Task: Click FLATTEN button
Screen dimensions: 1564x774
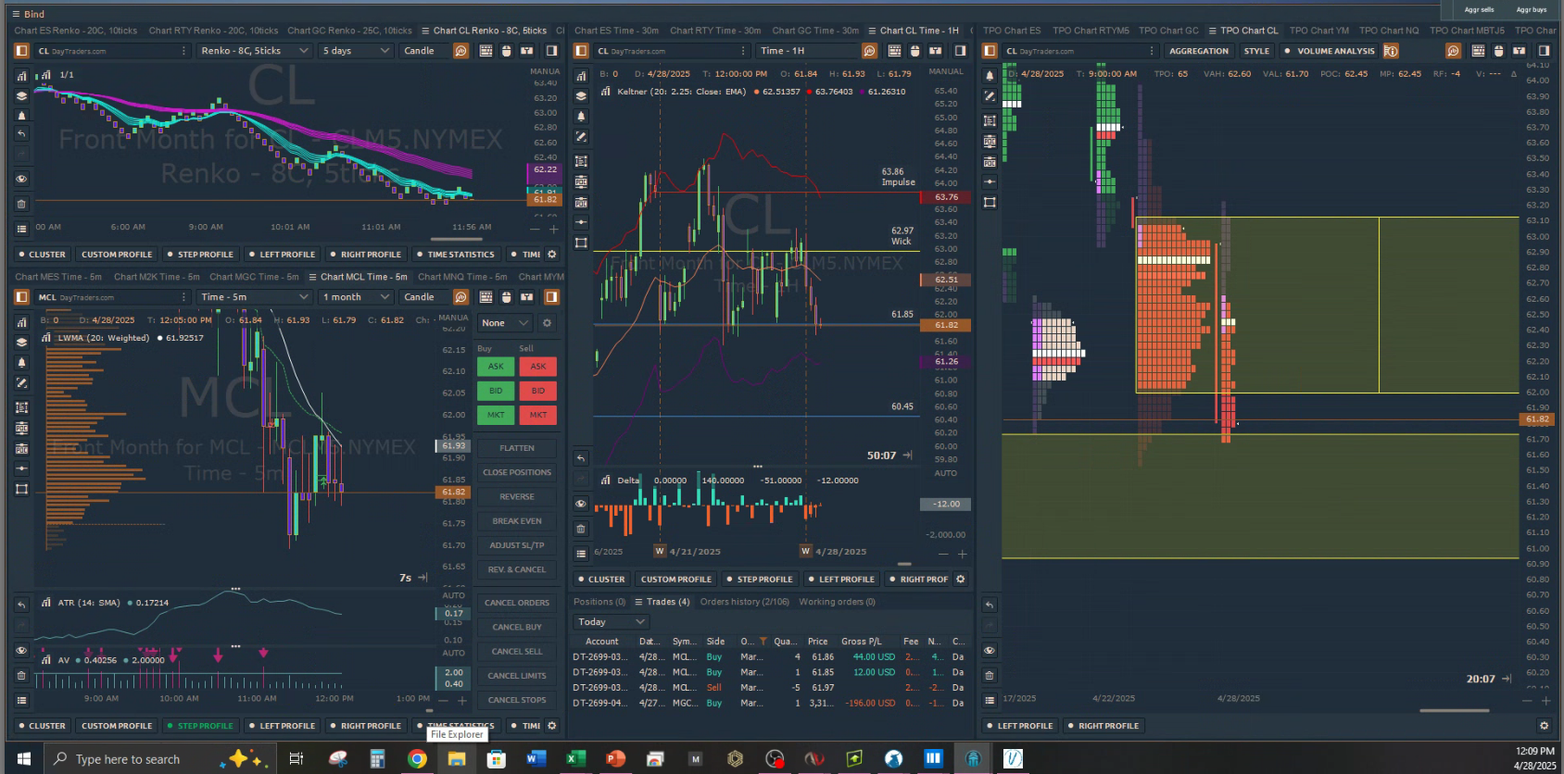Action: coord(516,448)
